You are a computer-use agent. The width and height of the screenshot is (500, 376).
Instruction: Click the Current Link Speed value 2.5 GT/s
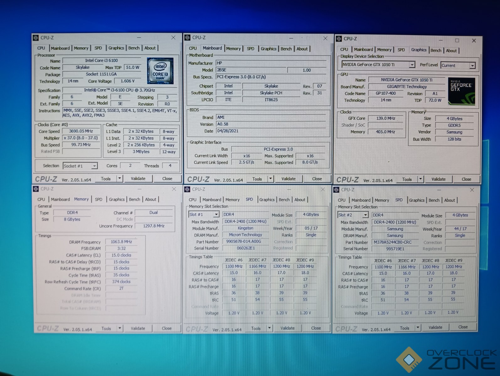coord(247,162)
